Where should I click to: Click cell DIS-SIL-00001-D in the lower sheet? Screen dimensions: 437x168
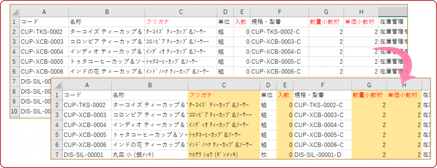pos(323,155)
